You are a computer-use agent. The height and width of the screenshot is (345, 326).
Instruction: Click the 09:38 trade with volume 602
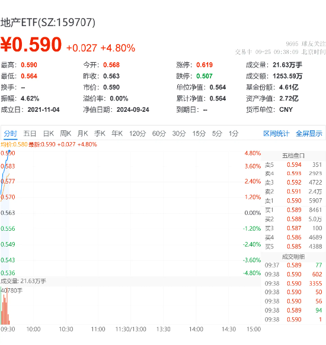point(293,274)
